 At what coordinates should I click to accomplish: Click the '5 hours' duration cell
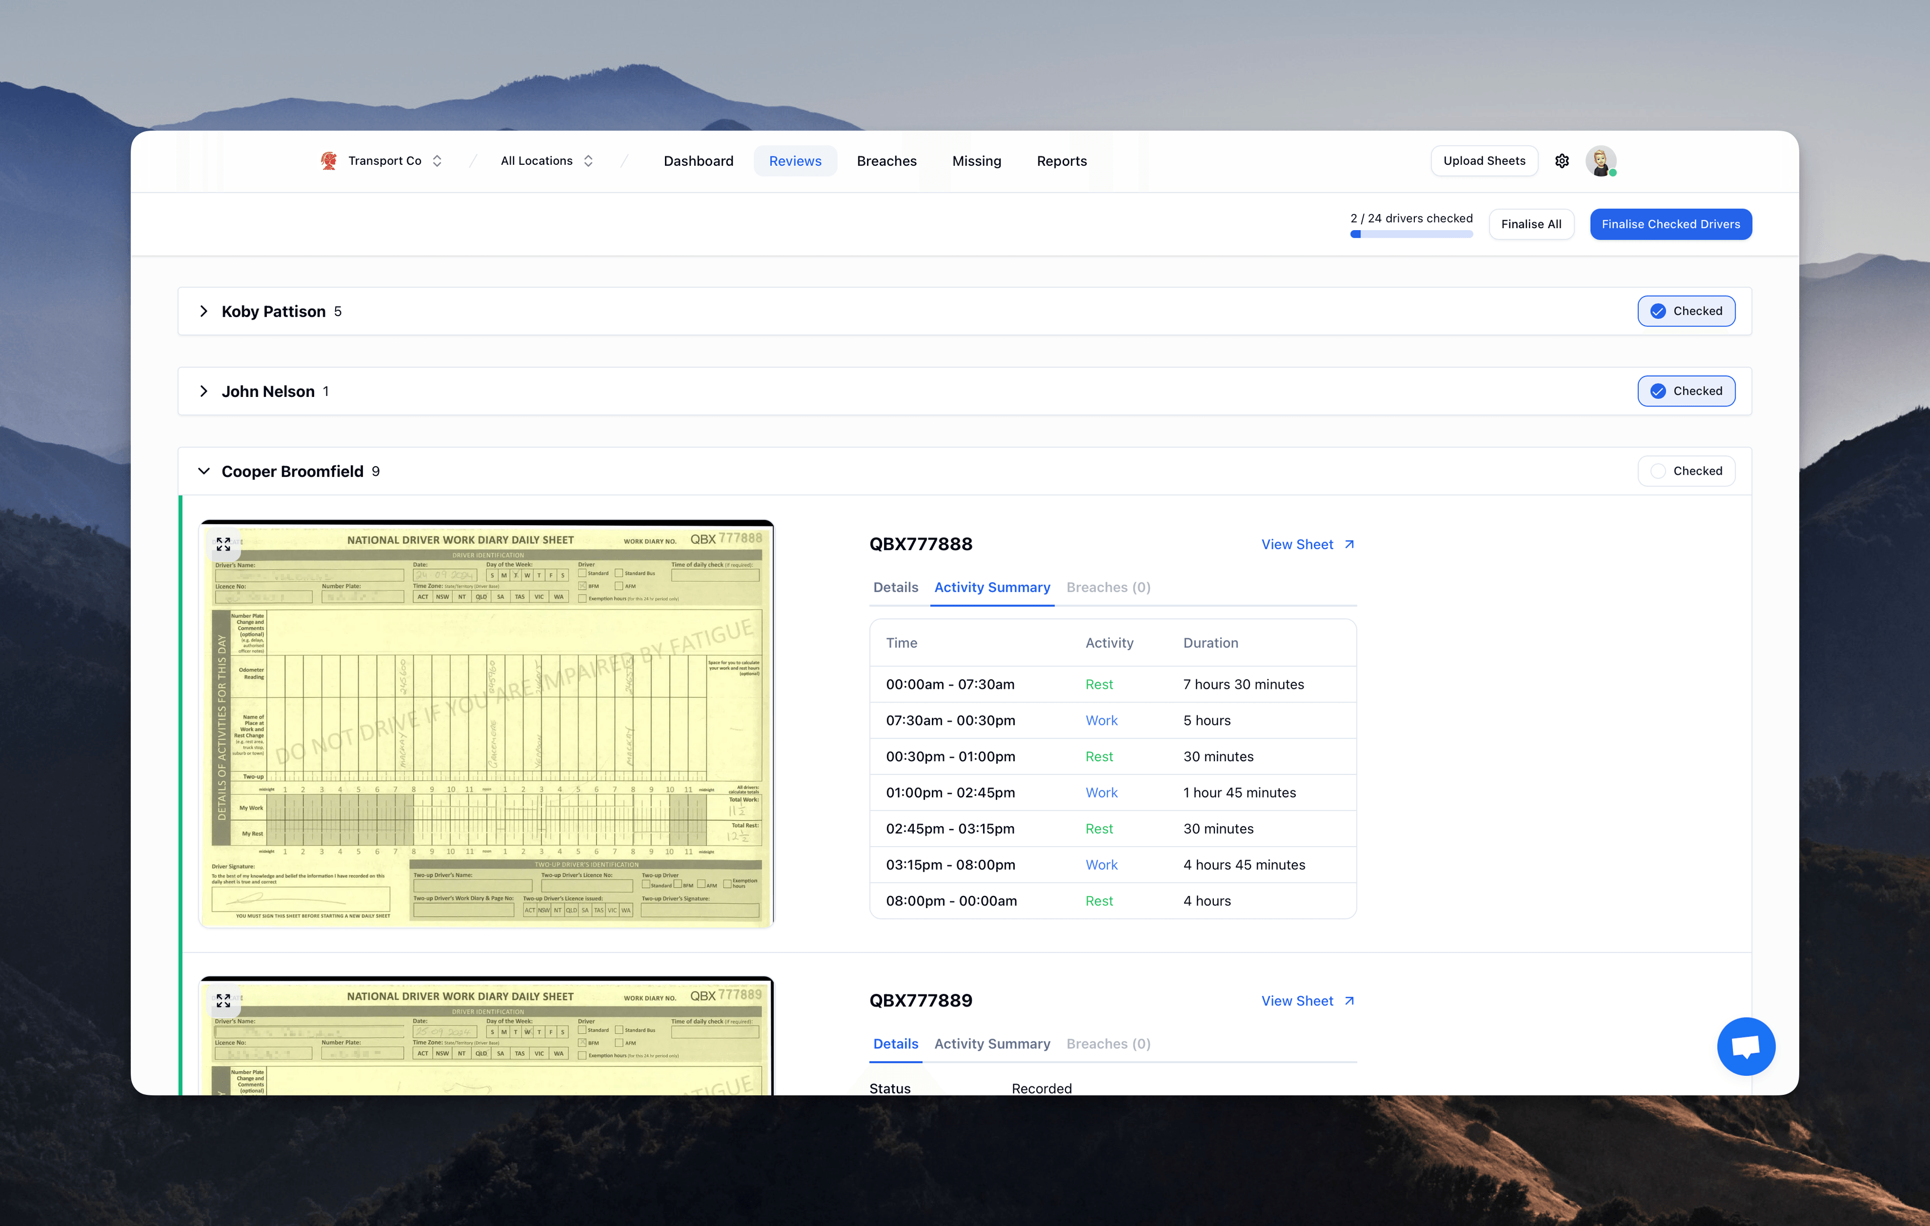[x=1206, y=721]
